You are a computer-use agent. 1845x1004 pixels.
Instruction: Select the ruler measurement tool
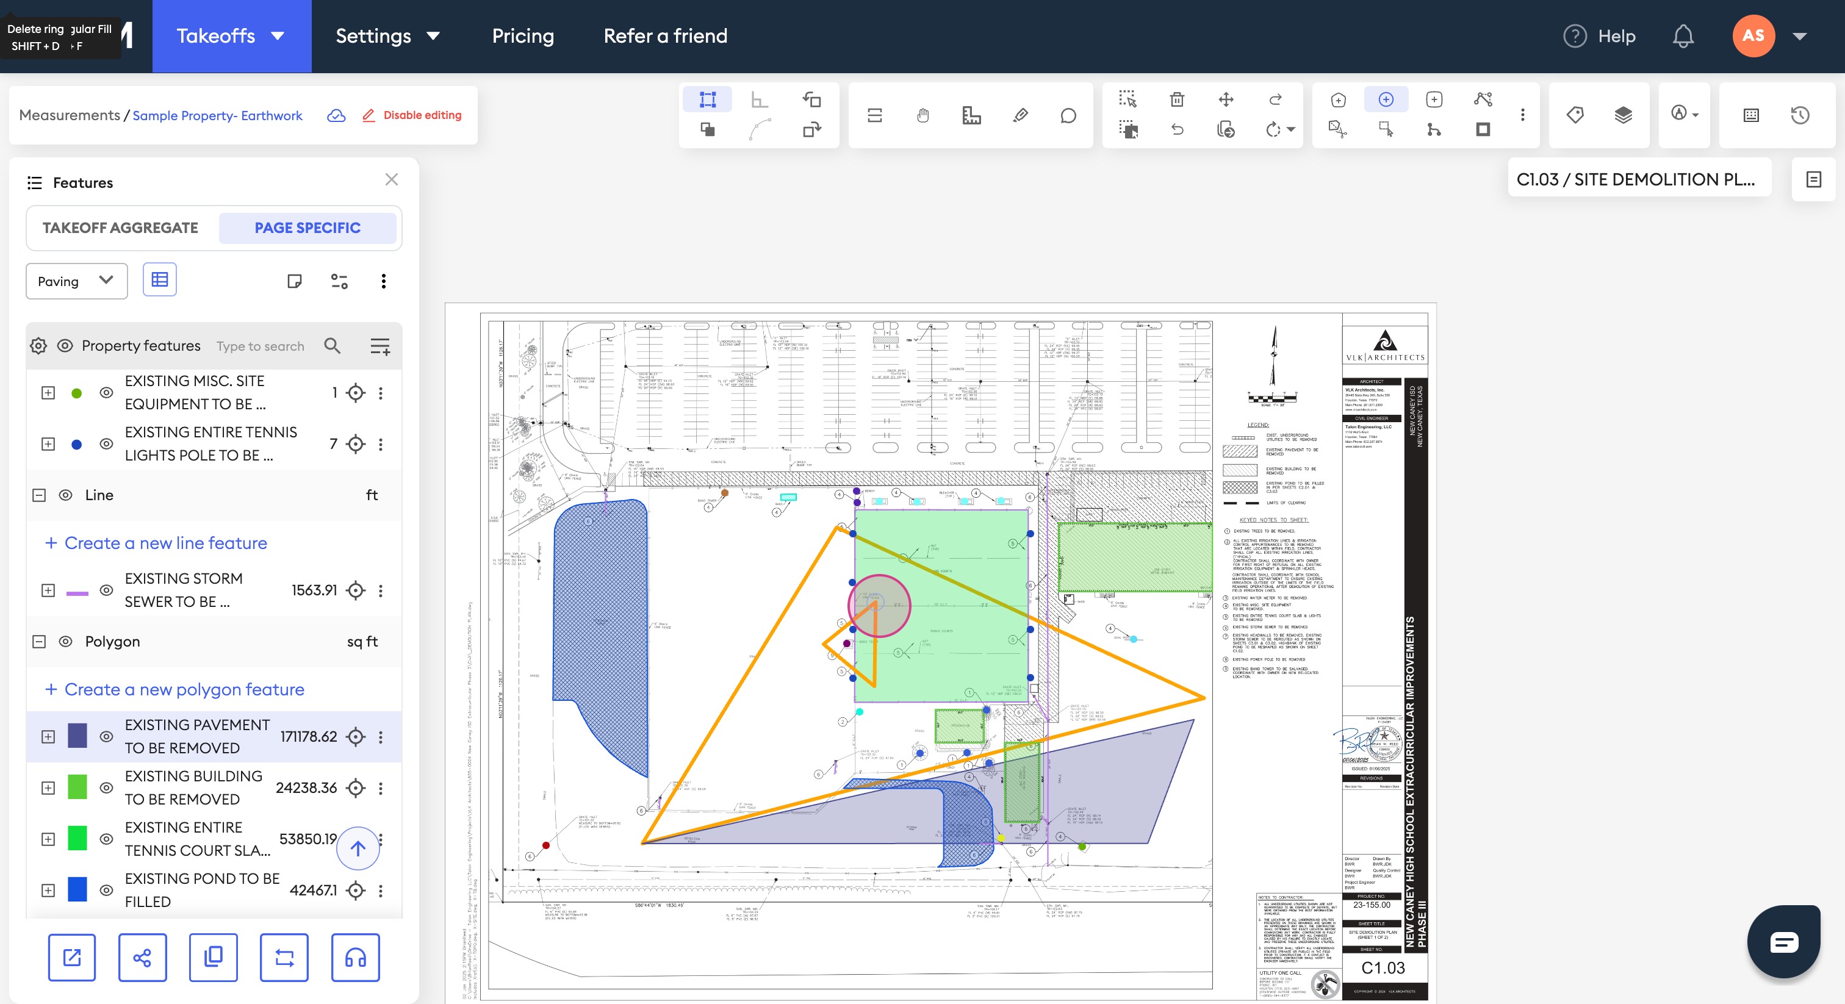pyautogui.click(x=971, y=115)
